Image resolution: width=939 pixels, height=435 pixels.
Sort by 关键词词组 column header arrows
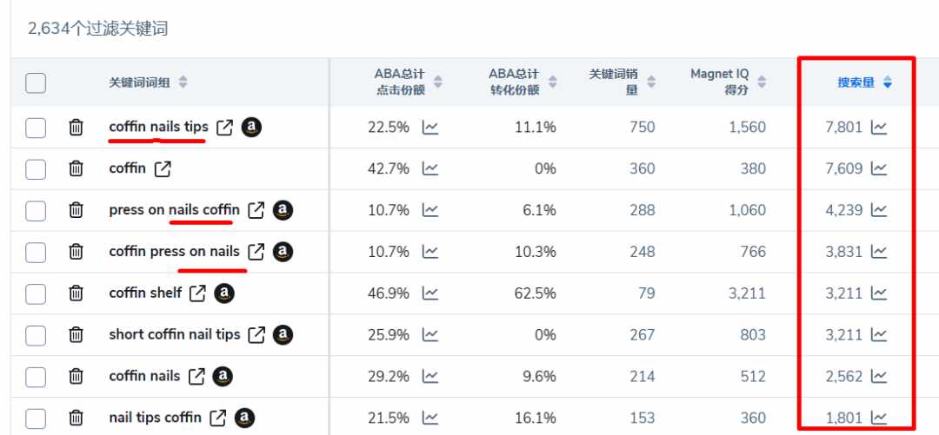[x=183, y=82]
